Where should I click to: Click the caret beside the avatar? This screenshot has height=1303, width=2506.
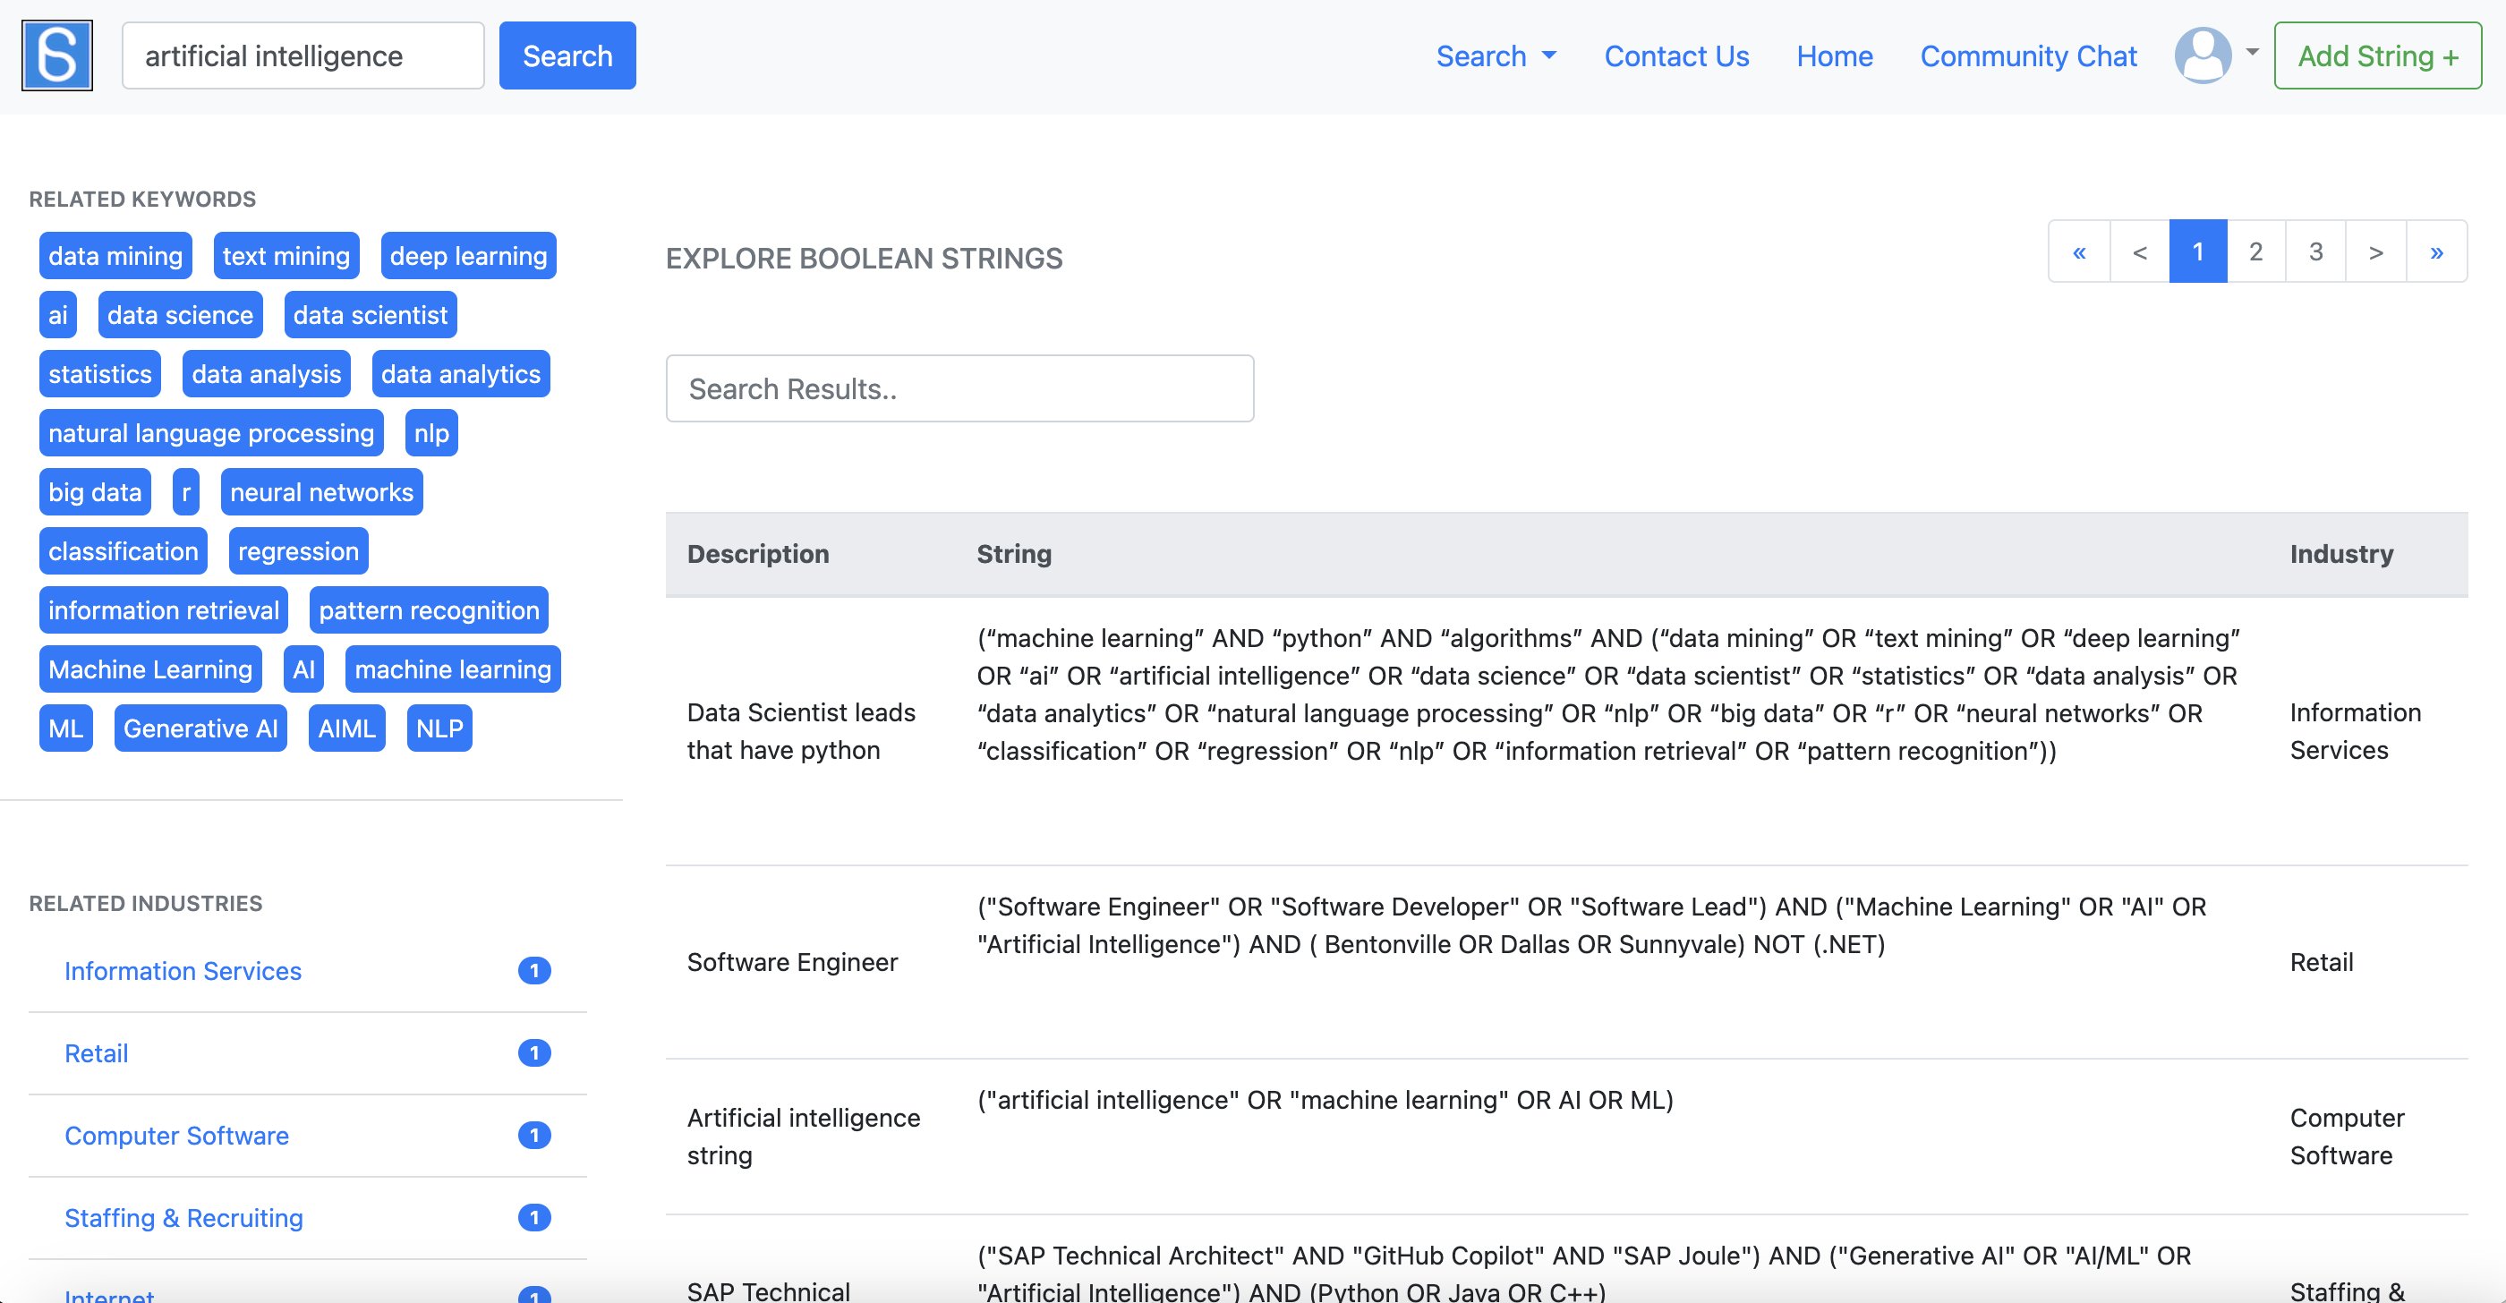(x=2251, y=53)
